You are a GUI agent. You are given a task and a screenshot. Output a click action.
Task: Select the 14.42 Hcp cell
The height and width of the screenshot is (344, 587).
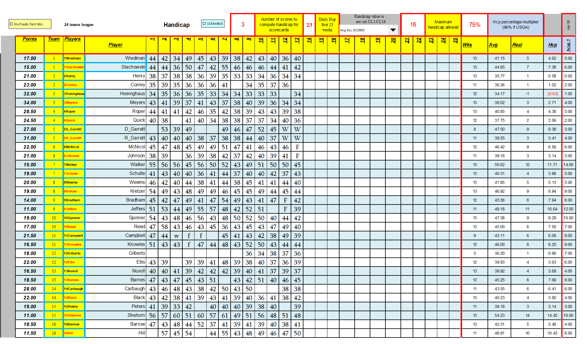click(x=552, y=315)
